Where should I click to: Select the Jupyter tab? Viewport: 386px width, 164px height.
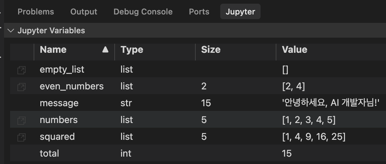click(x=240, y=11)
